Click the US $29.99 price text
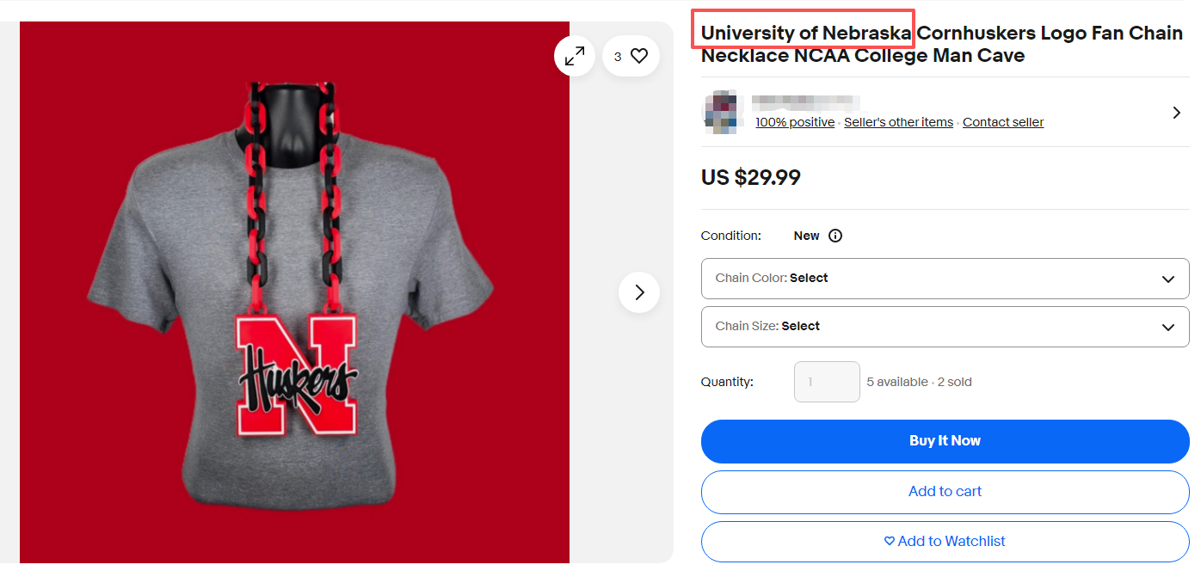The image size is (1201, 577). 751,178
